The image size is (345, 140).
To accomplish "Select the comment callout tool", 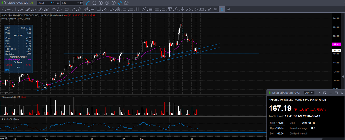I will pyautogui.click(x=215, y=10).
